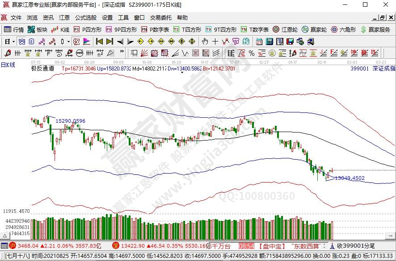Open the 江恩轮 Gann wheel tool

tap(285, 29)
